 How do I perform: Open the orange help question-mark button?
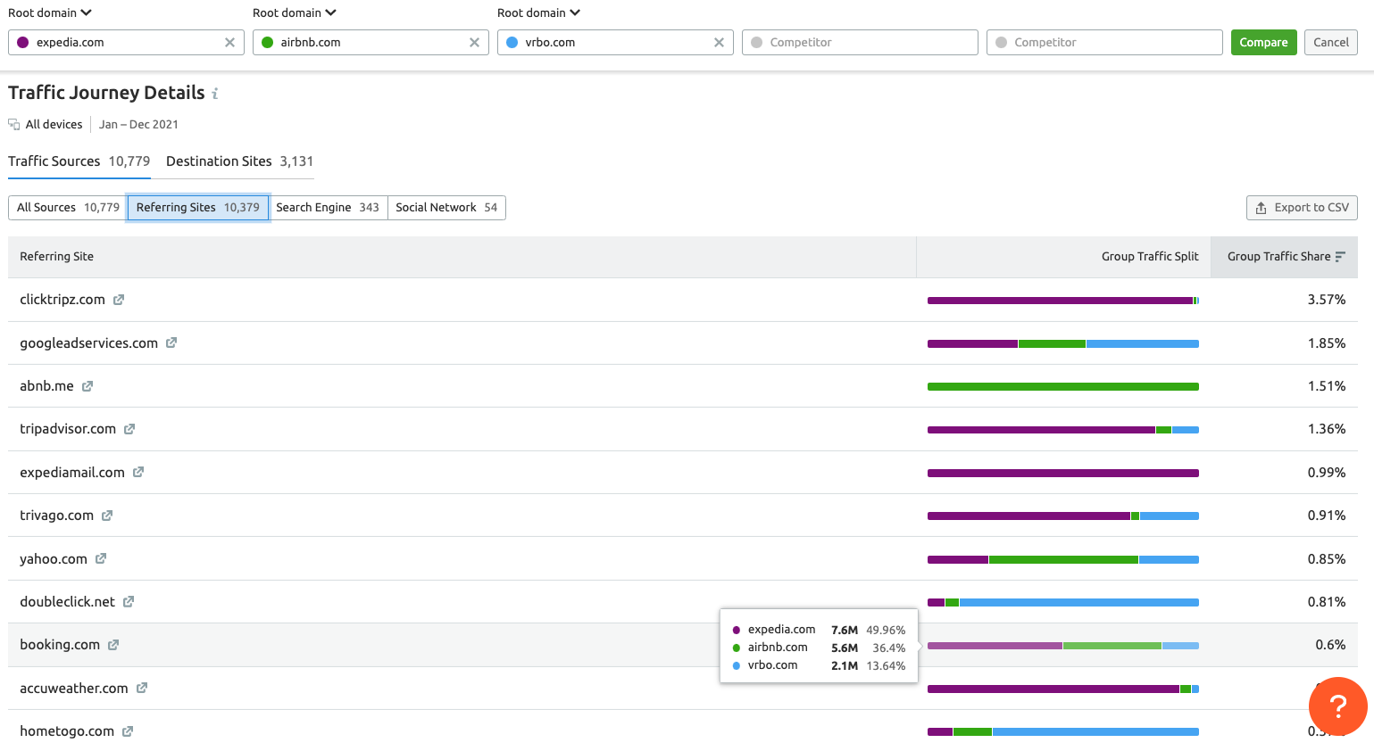[x=1337, y=706]
